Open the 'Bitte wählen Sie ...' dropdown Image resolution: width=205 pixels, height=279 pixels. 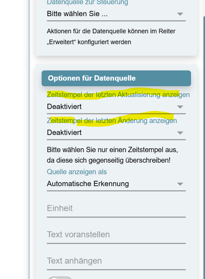[116, 14]
